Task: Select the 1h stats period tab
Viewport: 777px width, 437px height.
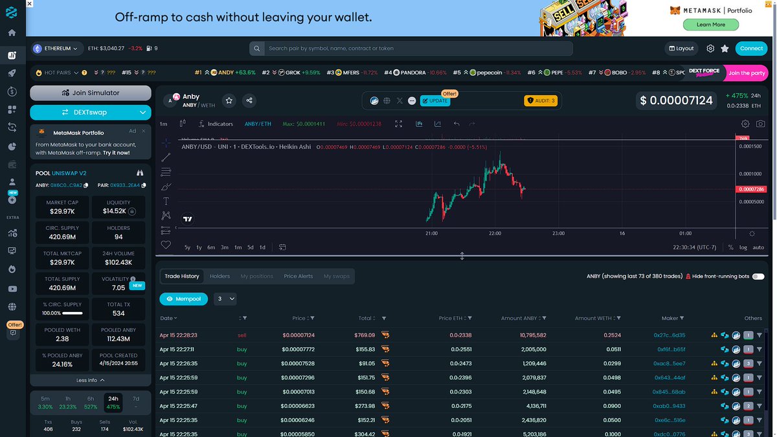Action: (x=68, y=403)
